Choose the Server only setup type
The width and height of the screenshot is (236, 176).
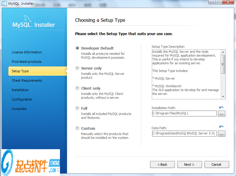(77, 68)
